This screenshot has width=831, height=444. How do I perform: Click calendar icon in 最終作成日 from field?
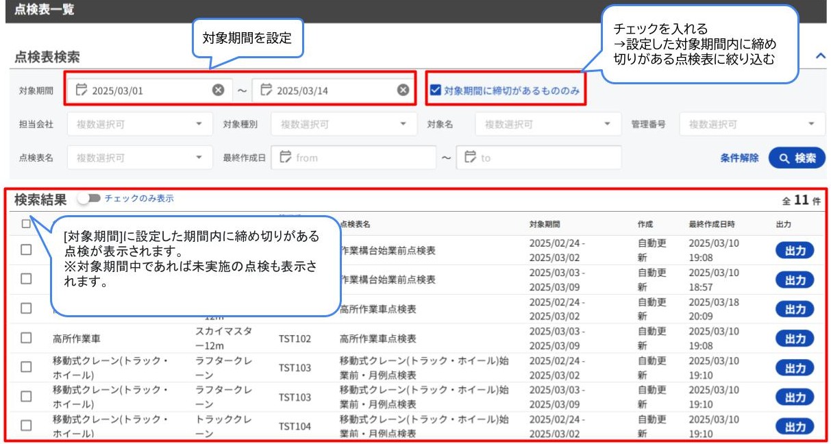coord(286,158)
